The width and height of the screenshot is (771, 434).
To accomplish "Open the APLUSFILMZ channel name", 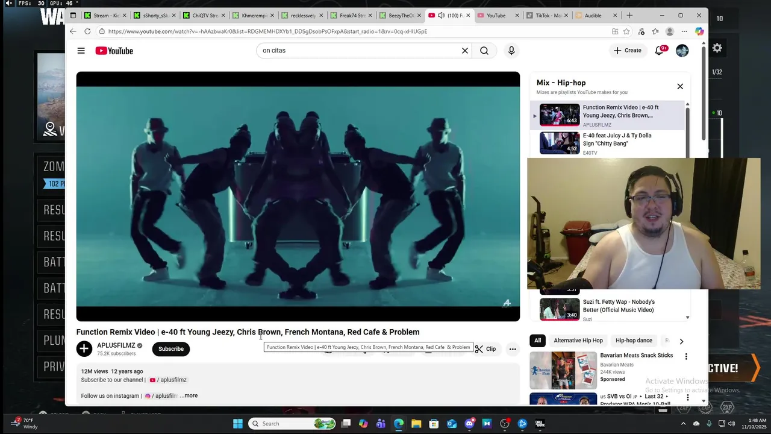I will (x=116, y=345).
